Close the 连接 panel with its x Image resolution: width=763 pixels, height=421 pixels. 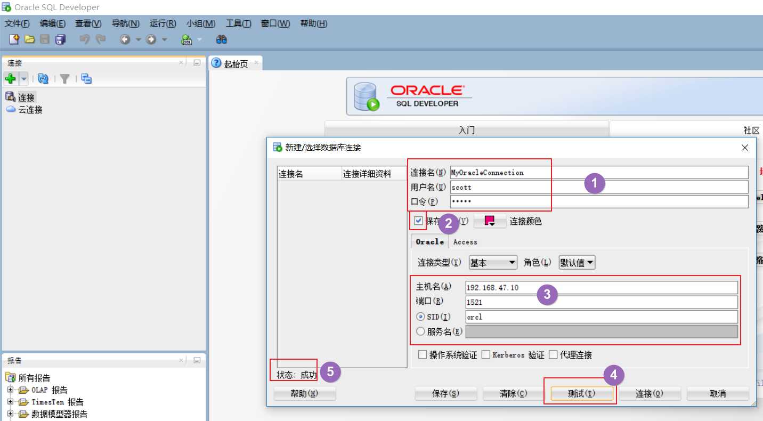point(181,63)
